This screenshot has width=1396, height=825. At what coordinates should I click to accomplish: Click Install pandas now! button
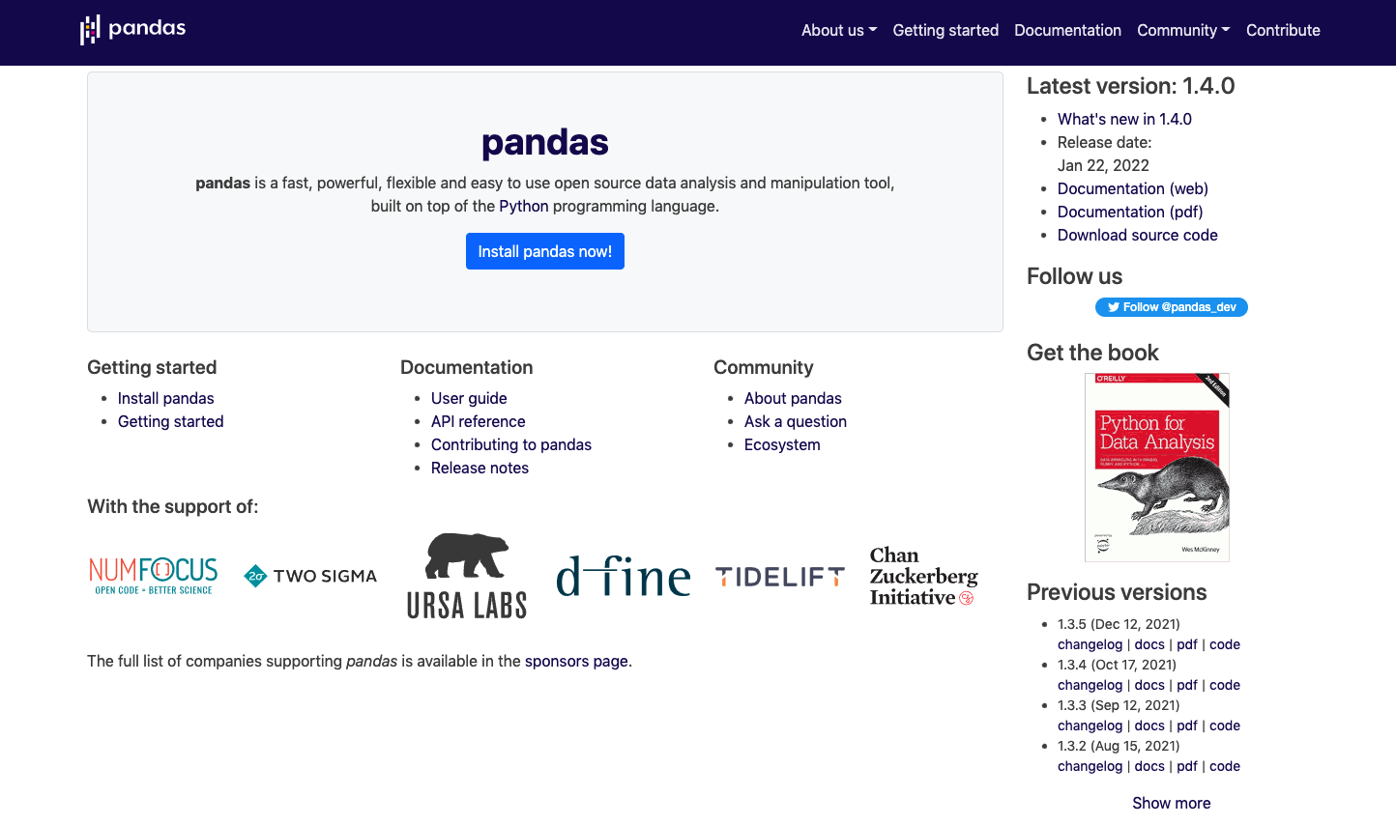click(x=545, y=251)
